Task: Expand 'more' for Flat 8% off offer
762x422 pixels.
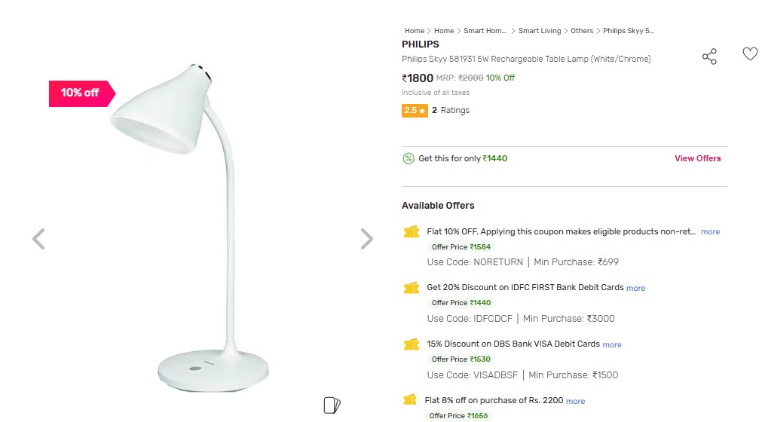Action: [x=575, y=401]
